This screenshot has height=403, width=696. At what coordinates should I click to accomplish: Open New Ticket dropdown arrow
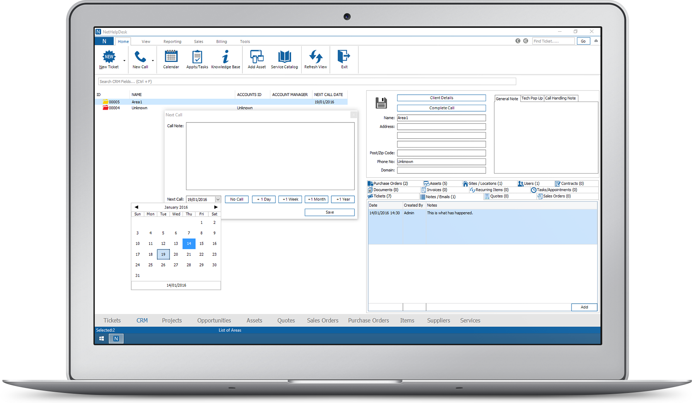[x=124, y=61]
